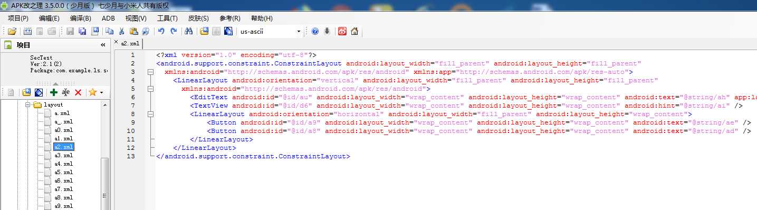757x210 pixels.
Task: Open the red Weibo icon
Action: point(342,31)
